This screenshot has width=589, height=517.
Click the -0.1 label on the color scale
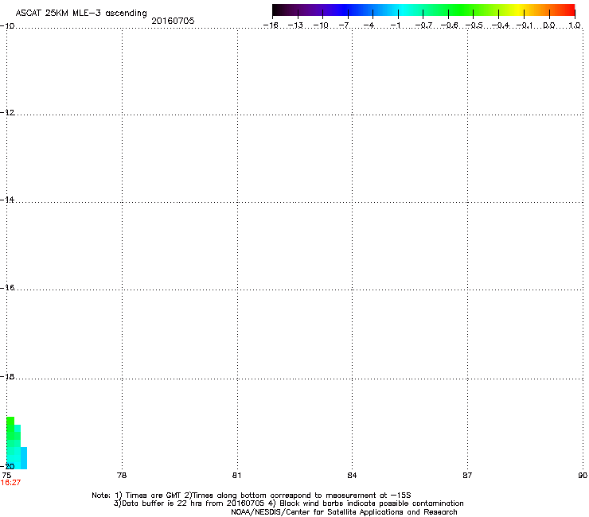point(525,25)
